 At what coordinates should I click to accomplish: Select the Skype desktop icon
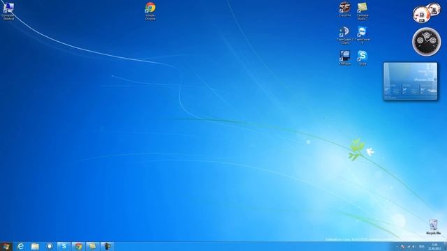362,58
